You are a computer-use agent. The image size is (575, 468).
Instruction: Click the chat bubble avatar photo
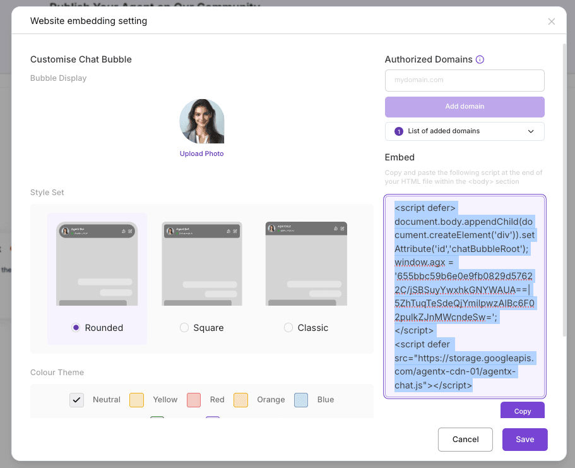202,121
